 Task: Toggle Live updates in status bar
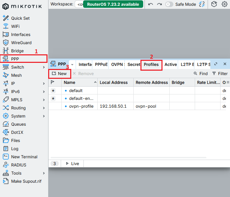[73, 163]
